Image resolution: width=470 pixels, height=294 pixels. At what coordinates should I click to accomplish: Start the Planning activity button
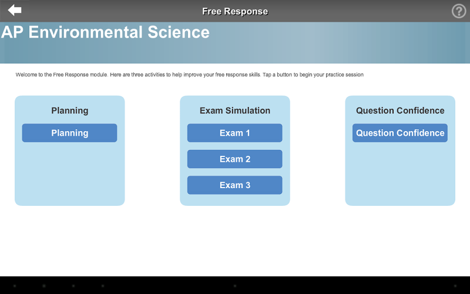click(69, 133)
